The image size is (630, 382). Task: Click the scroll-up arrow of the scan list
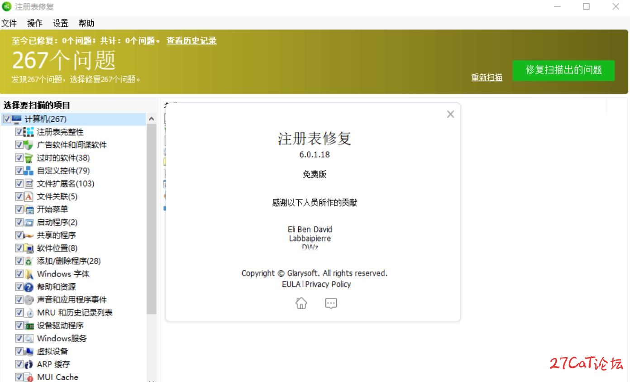click(x=152, y=119)
